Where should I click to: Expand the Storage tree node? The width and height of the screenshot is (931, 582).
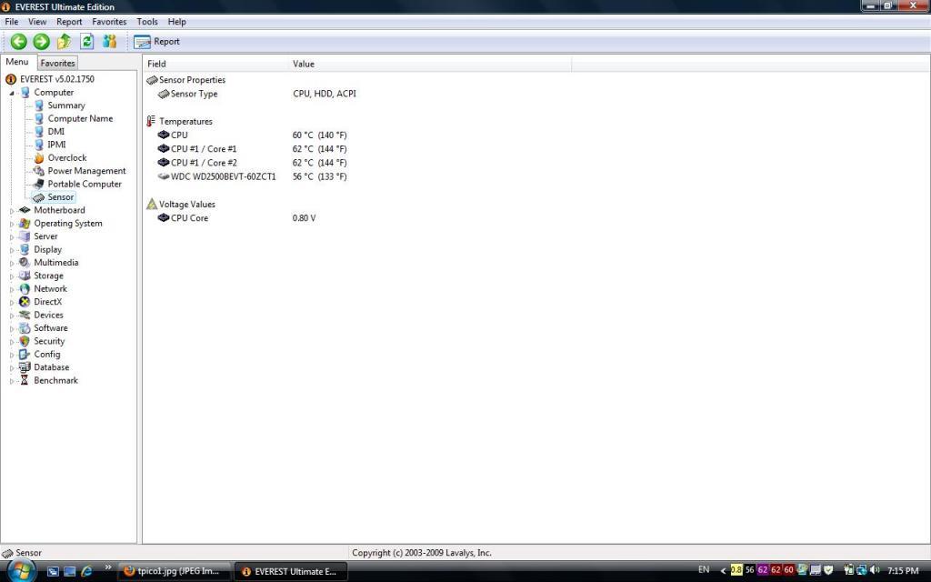tap(11, 276)
